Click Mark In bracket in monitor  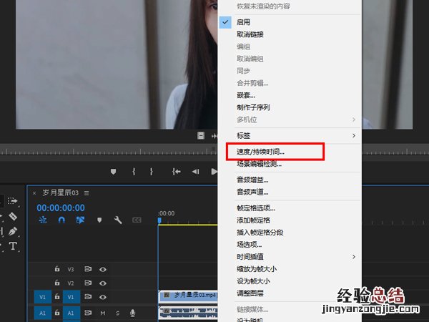click(133, 172)
